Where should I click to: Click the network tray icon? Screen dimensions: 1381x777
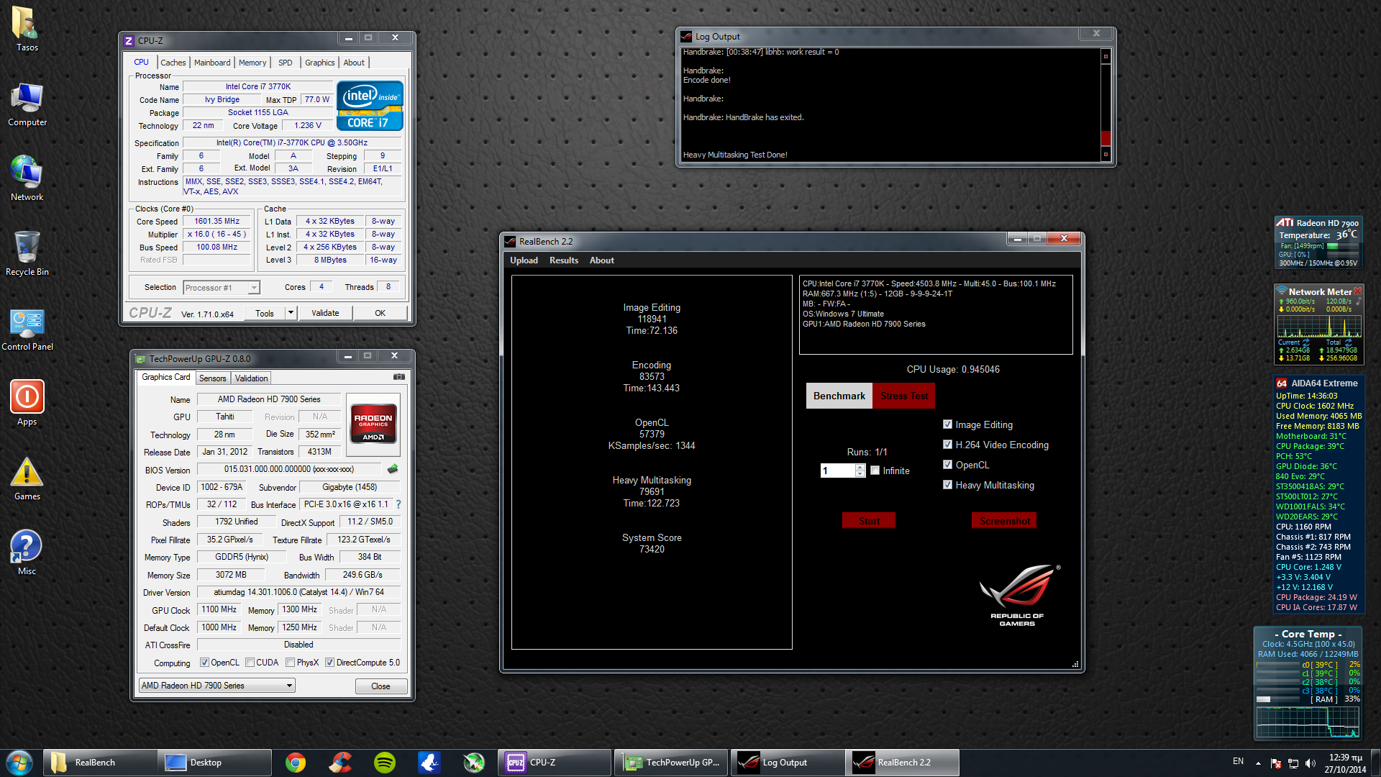(x=1293, y=763)
